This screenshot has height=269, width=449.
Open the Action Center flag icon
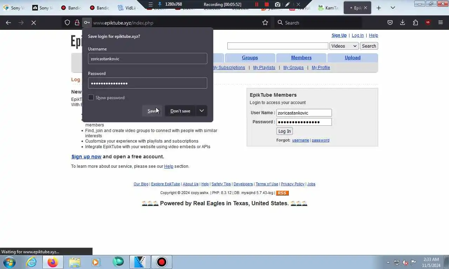414,262
